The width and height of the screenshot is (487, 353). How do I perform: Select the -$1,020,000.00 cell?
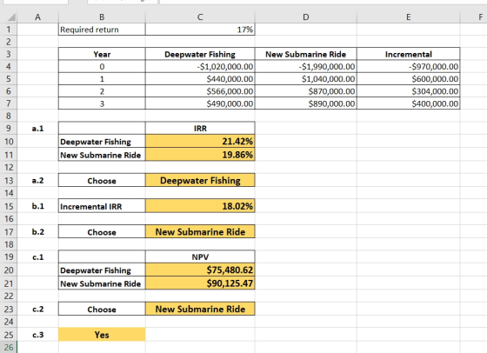[200, 66]
